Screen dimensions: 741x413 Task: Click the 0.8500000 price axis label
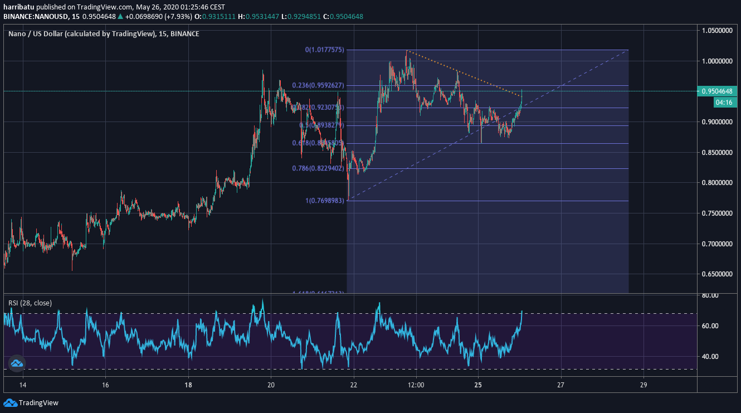click(716, 153)
